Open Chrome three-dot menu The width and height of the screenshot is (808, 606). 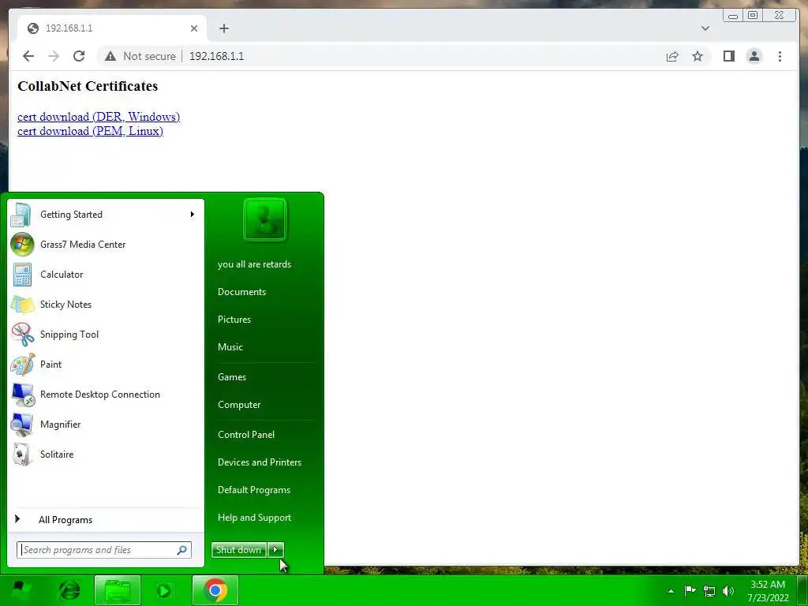(x=780, y=56)
